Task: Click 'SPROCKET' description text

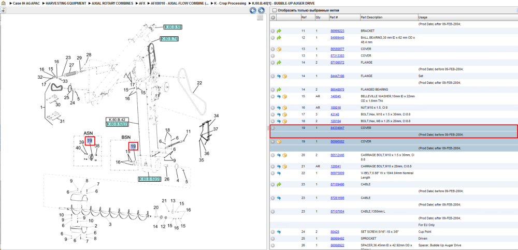Action: coord(368,239)
